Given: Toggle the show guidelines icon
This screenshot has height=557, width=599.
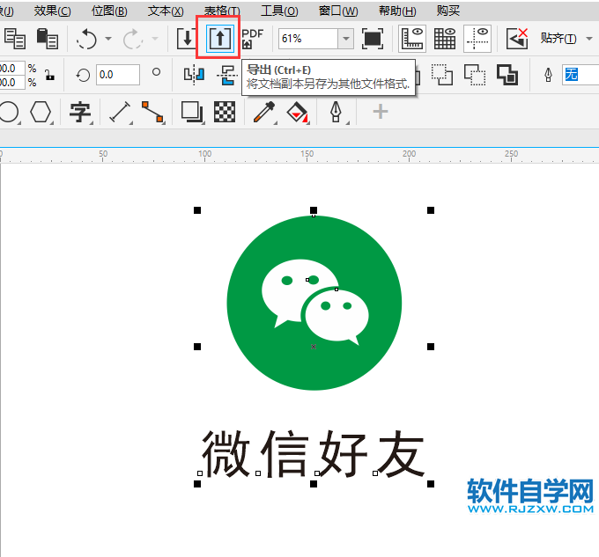Looking at the screenshot, I should click(477, 39).
